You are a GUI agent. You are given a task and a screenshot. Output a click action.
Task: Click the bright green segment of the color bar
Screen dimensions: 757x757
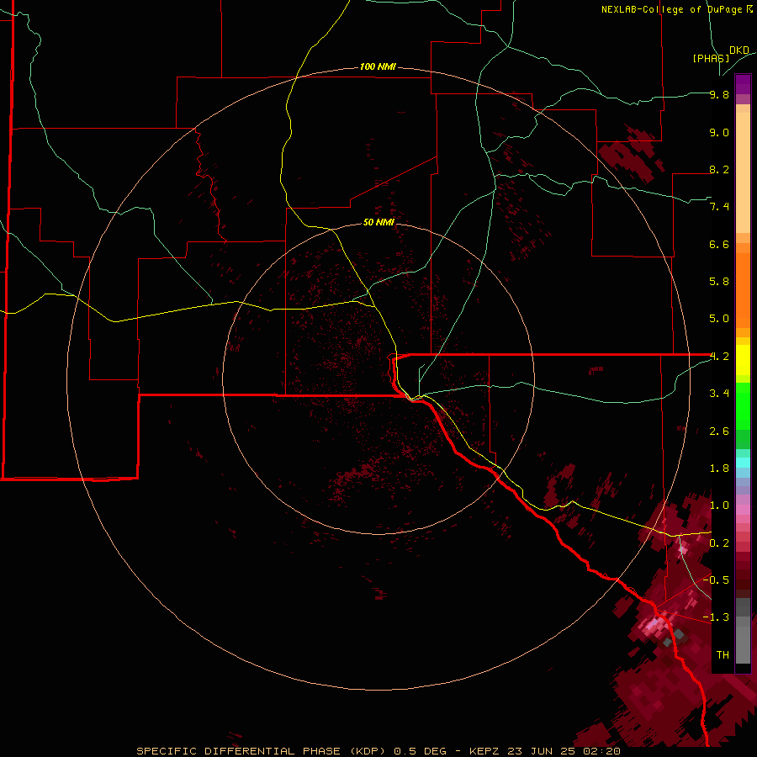pyautogui.click(x=743, y=406)
